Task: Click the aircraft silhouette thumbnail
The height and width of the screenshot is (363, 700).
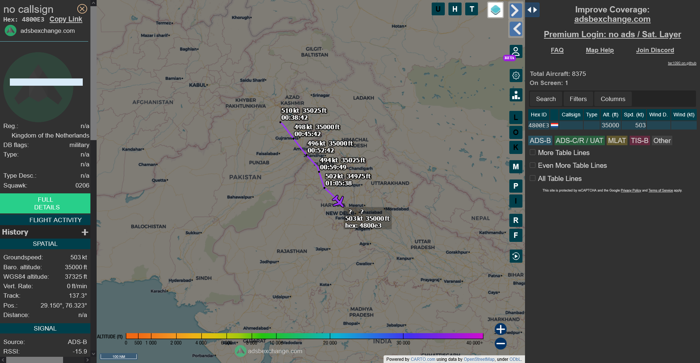Action: point(38,87)
